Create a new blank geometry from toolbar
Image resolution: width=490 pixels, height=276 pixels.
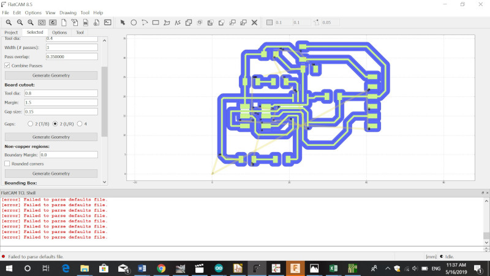[x=64, y=23]
